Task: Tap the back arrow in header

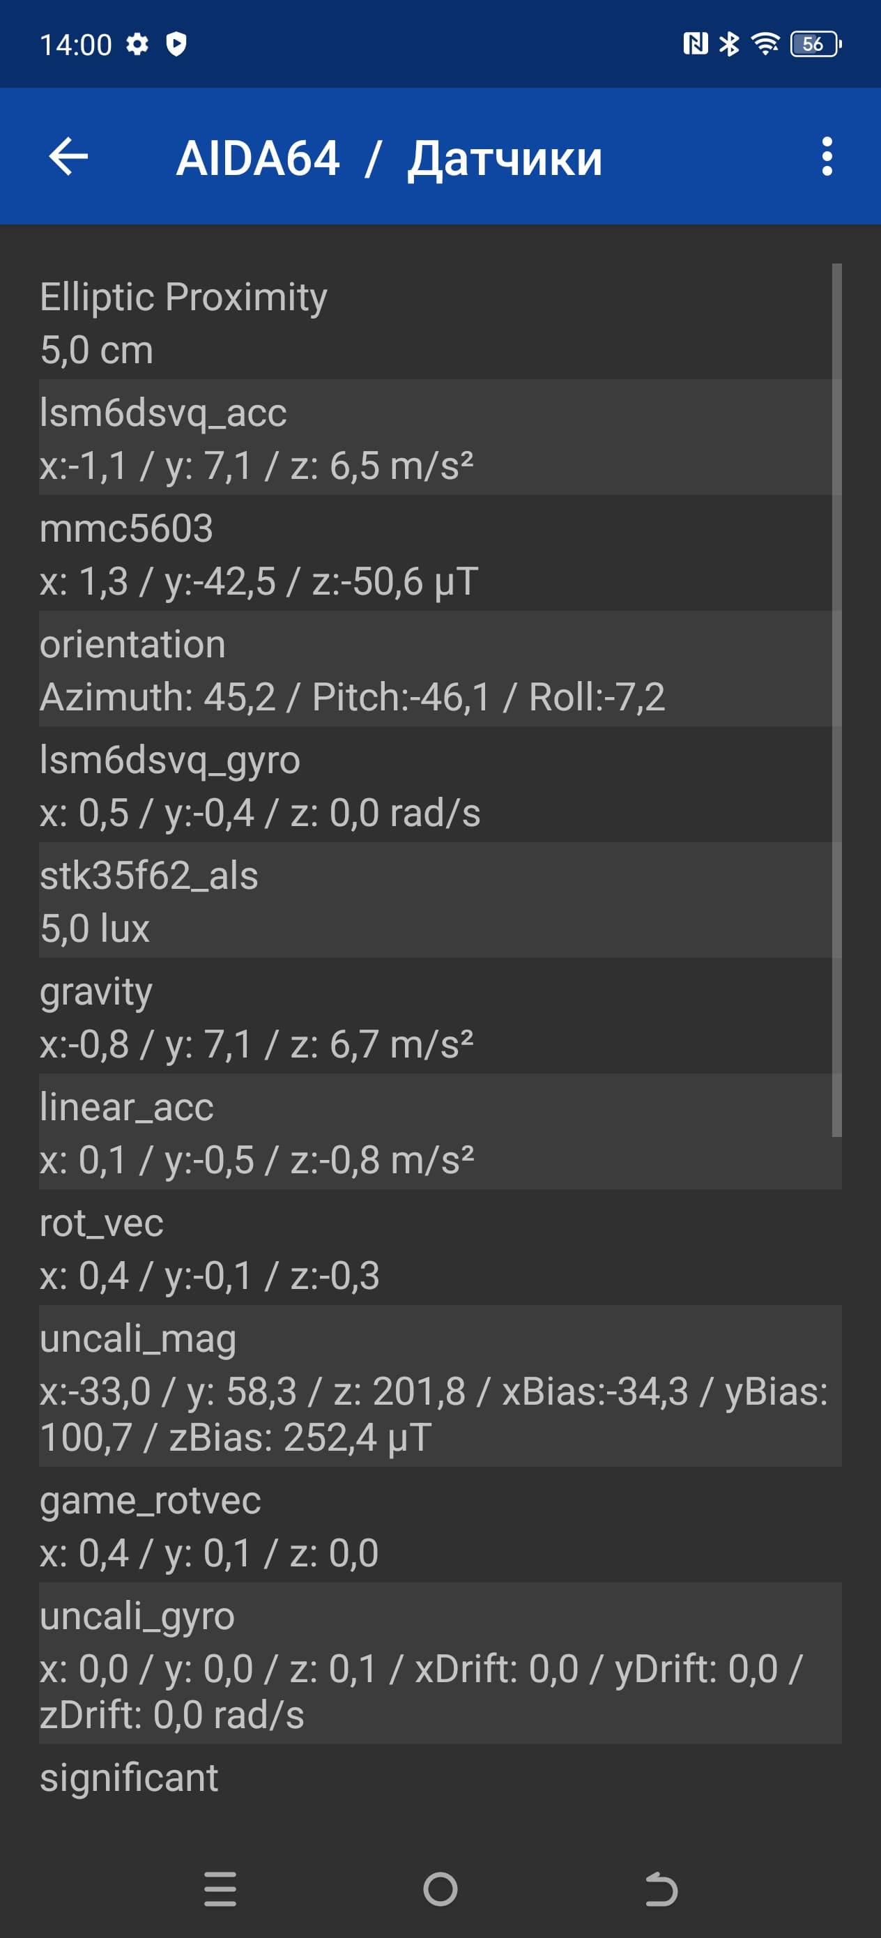Action: (68, 158)
